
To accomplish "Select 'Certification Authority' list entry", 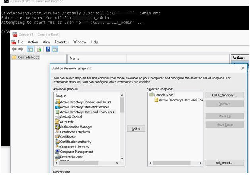I will click(76, 142).
